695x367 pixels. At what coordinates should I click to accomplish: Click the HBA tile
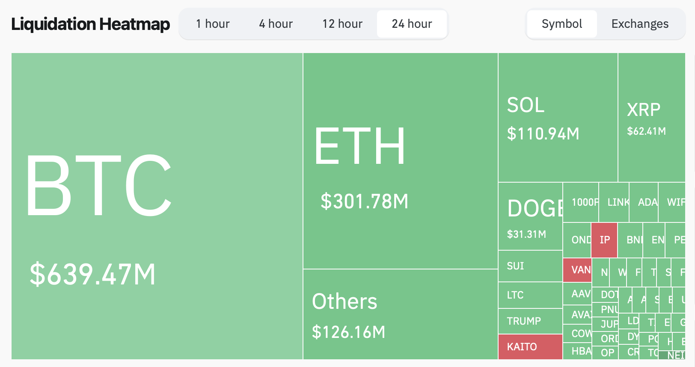tap(577, 351)
